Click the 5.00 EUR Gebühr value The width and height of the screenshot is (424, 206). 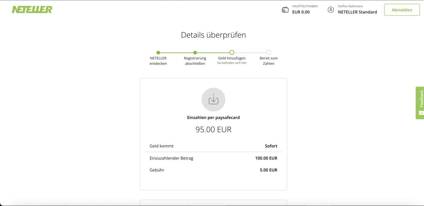(268, 170)
